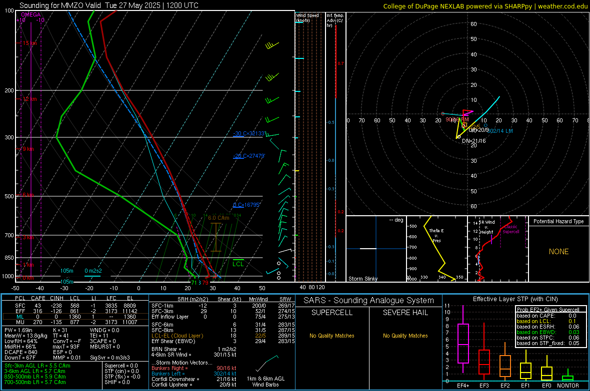This screenshot has height=391, width=590.
Task: Click the '0 C=16795' freezing level label
Action: coord(246,205)
